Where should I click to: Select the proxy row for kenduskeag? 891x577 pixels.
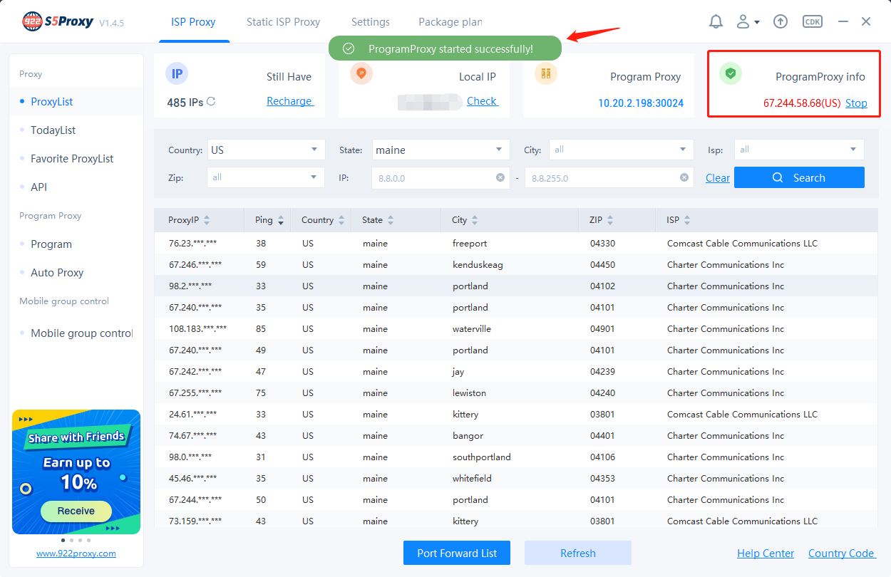tap(516, 265)
